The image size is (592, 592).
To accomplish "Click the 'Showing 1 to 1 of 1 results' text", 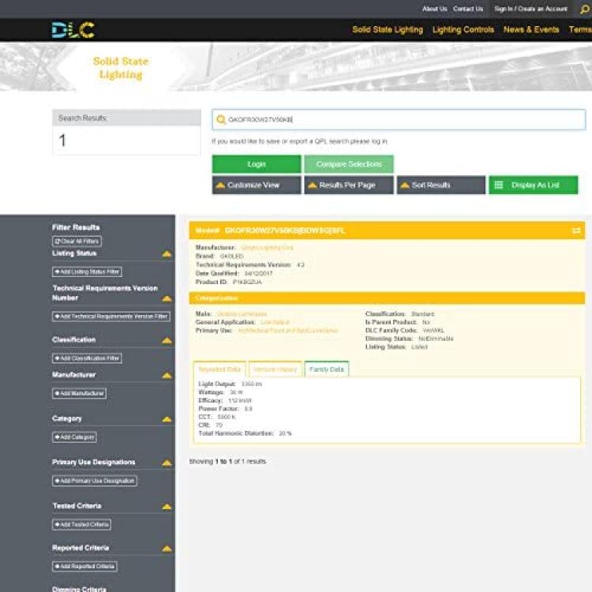I will coord(227,462).
